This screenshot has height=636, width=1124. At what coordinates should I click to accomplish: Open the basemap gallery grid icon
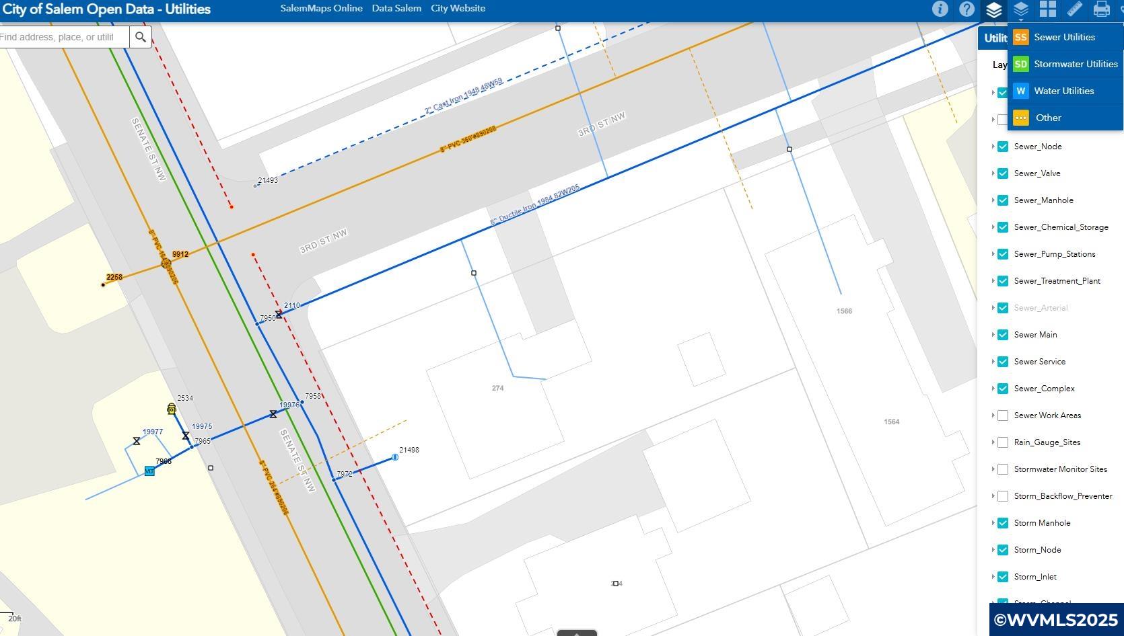pyautogui.click(x=1047, y=9)
